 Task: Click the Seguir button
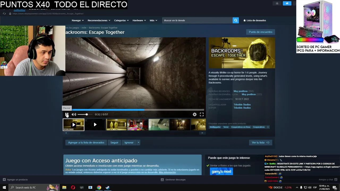(114, 142)
